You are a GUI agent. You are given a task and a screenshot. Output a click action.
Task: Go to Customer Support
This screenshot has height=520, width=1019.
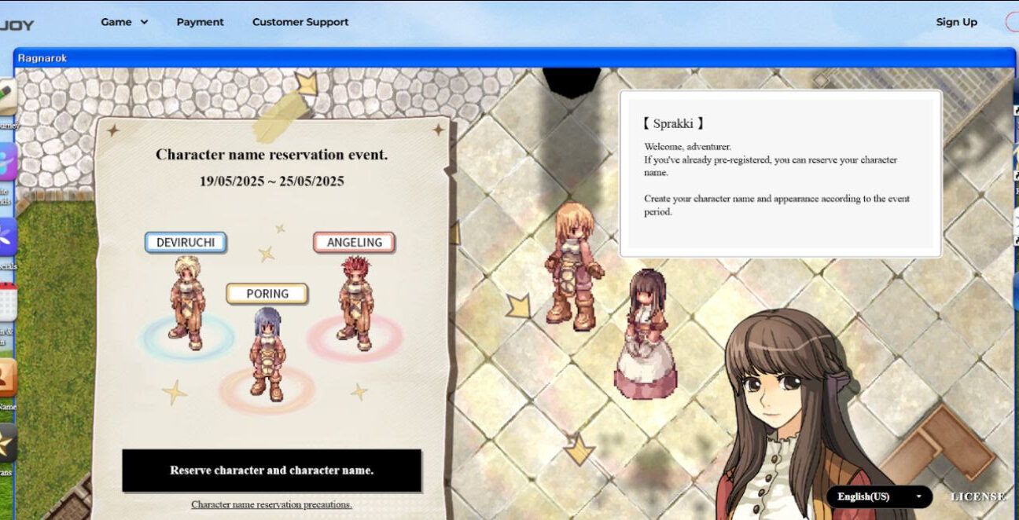[x=300, y=22]
